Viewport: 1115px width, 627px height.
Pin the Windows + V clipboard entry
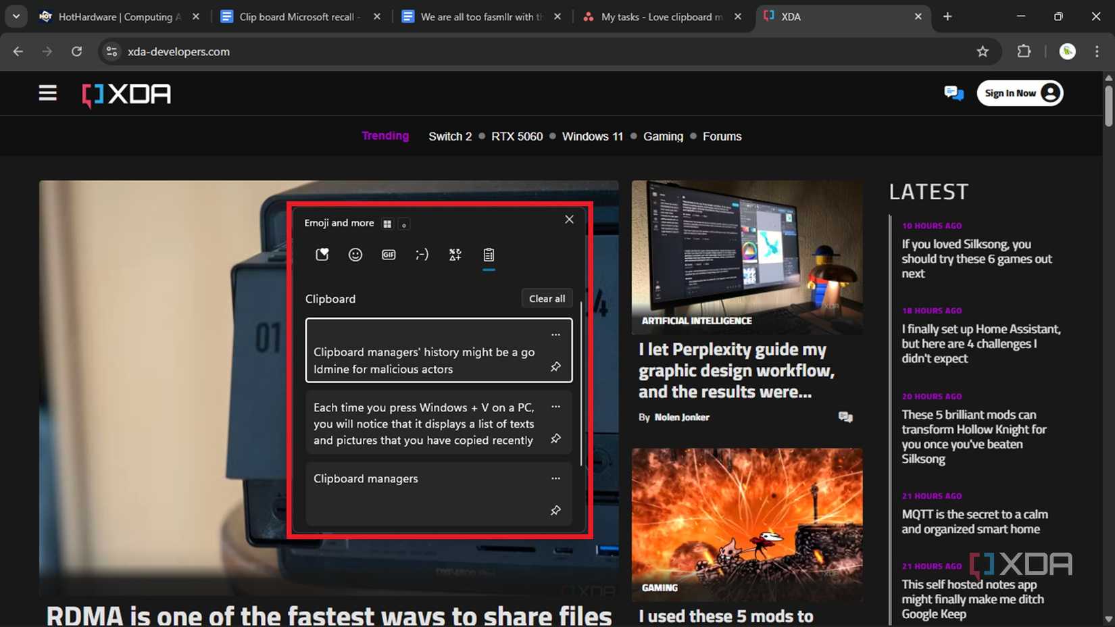[x=555, y=438]
